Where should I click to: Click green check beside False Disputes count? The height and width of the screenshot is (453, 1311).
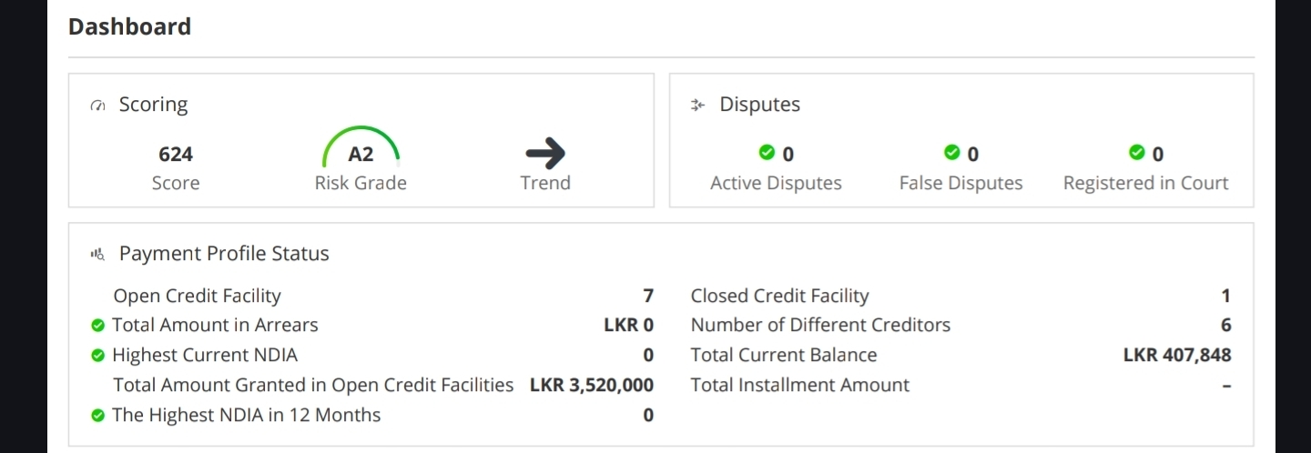point(952,151)
